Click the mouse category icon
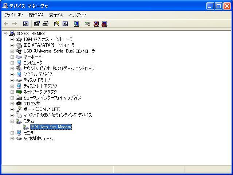The height and width of the screenshot is (175, 233). (x=19, y=115)
